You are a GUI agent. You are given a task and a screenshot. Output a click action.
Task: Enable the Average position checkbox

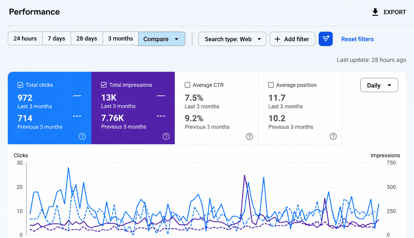[x=271, y=85]
